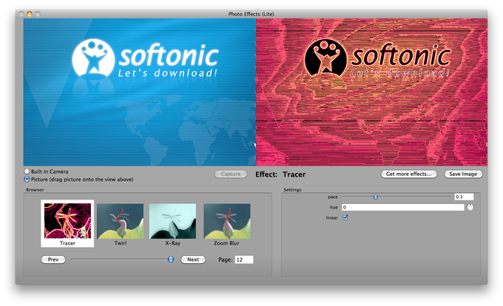
Task: Select the Built in Camera radio button
Action: 27,171
